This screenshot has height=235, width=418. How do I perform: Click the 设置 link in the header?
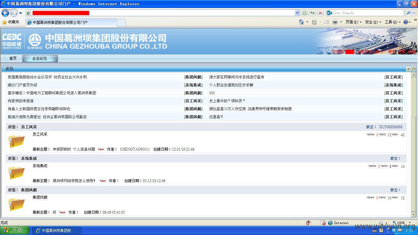[401, 52]
